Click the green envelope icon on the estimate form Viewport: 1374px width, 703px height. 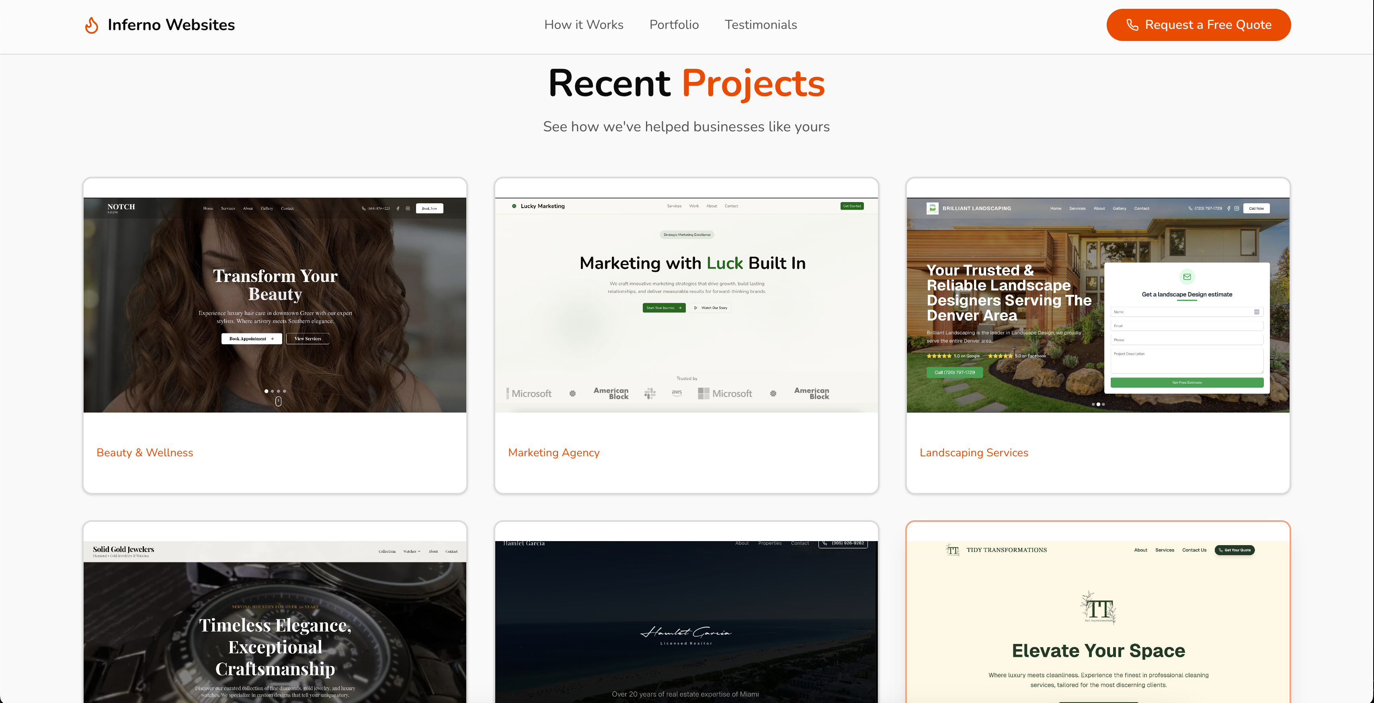(1187, 277)
